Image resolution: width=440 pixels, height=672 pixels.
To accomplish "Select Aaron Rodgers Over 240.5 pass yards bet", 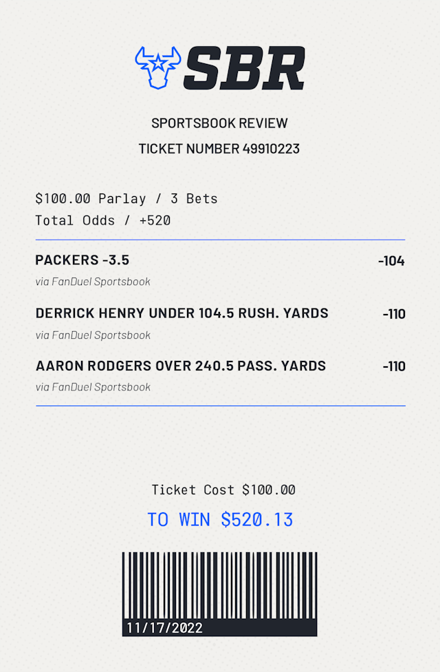I will 180,366.
